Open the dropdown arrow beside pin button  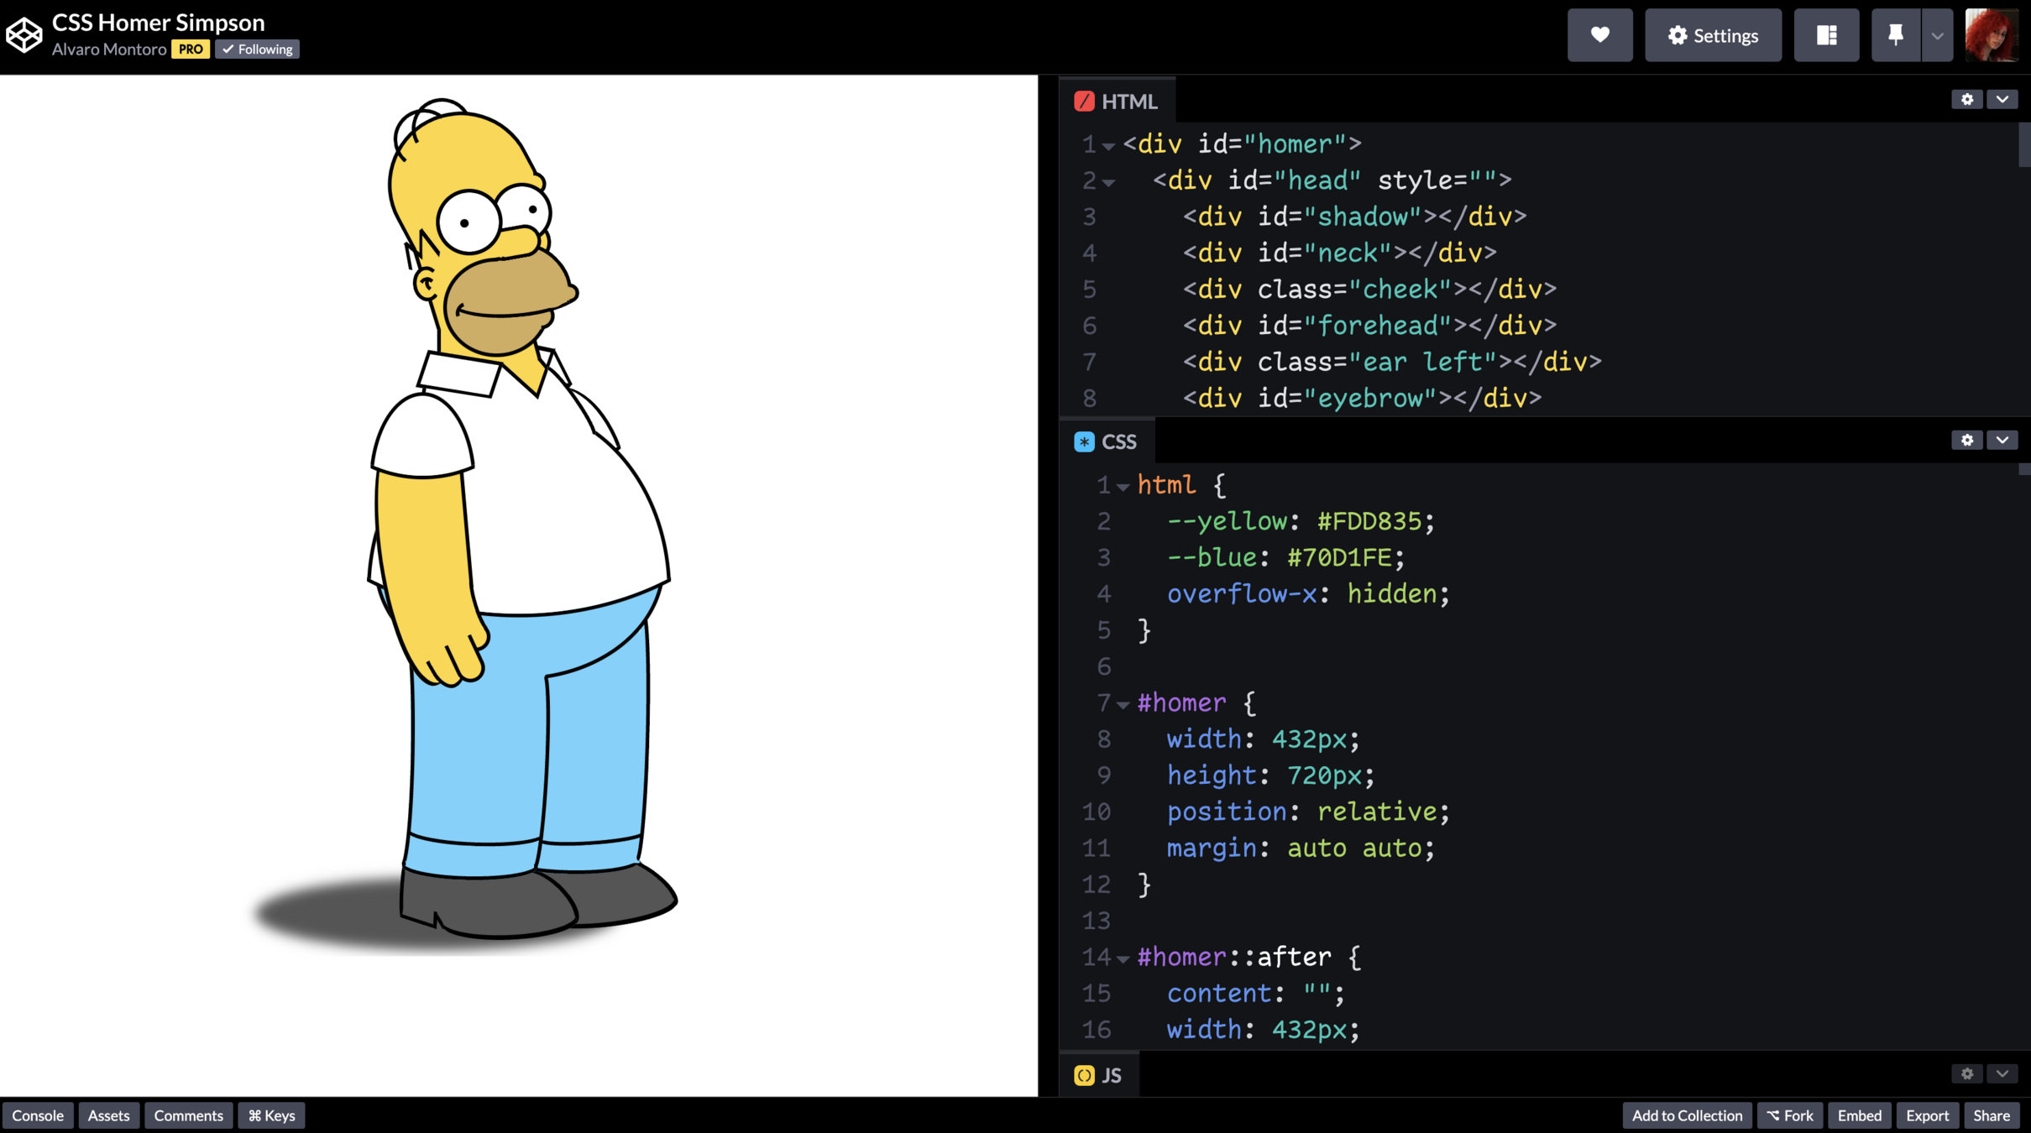[x=1937, y=35]
